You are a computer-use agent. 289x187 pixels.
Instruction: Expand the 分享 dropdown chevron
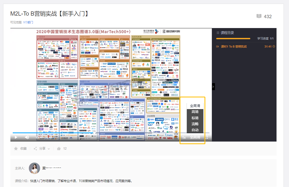click(49, 149)
